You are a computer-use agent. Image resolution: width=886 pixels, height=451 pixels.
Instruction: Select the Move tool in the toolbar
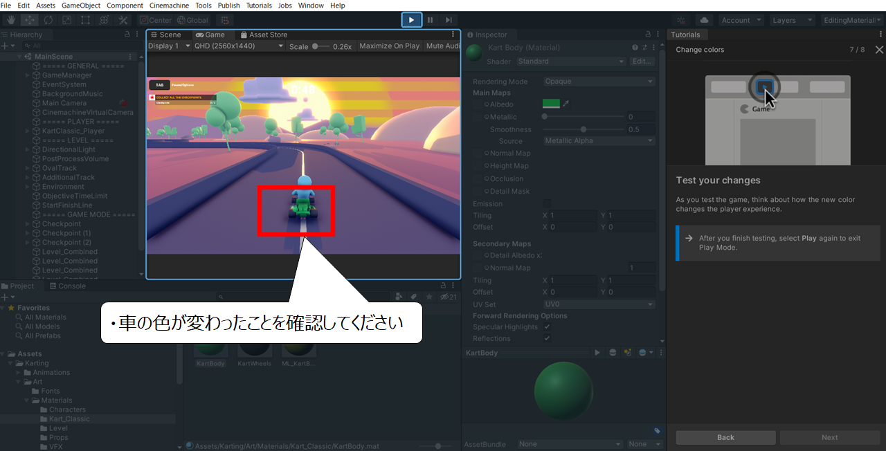(x=30, y=20)
